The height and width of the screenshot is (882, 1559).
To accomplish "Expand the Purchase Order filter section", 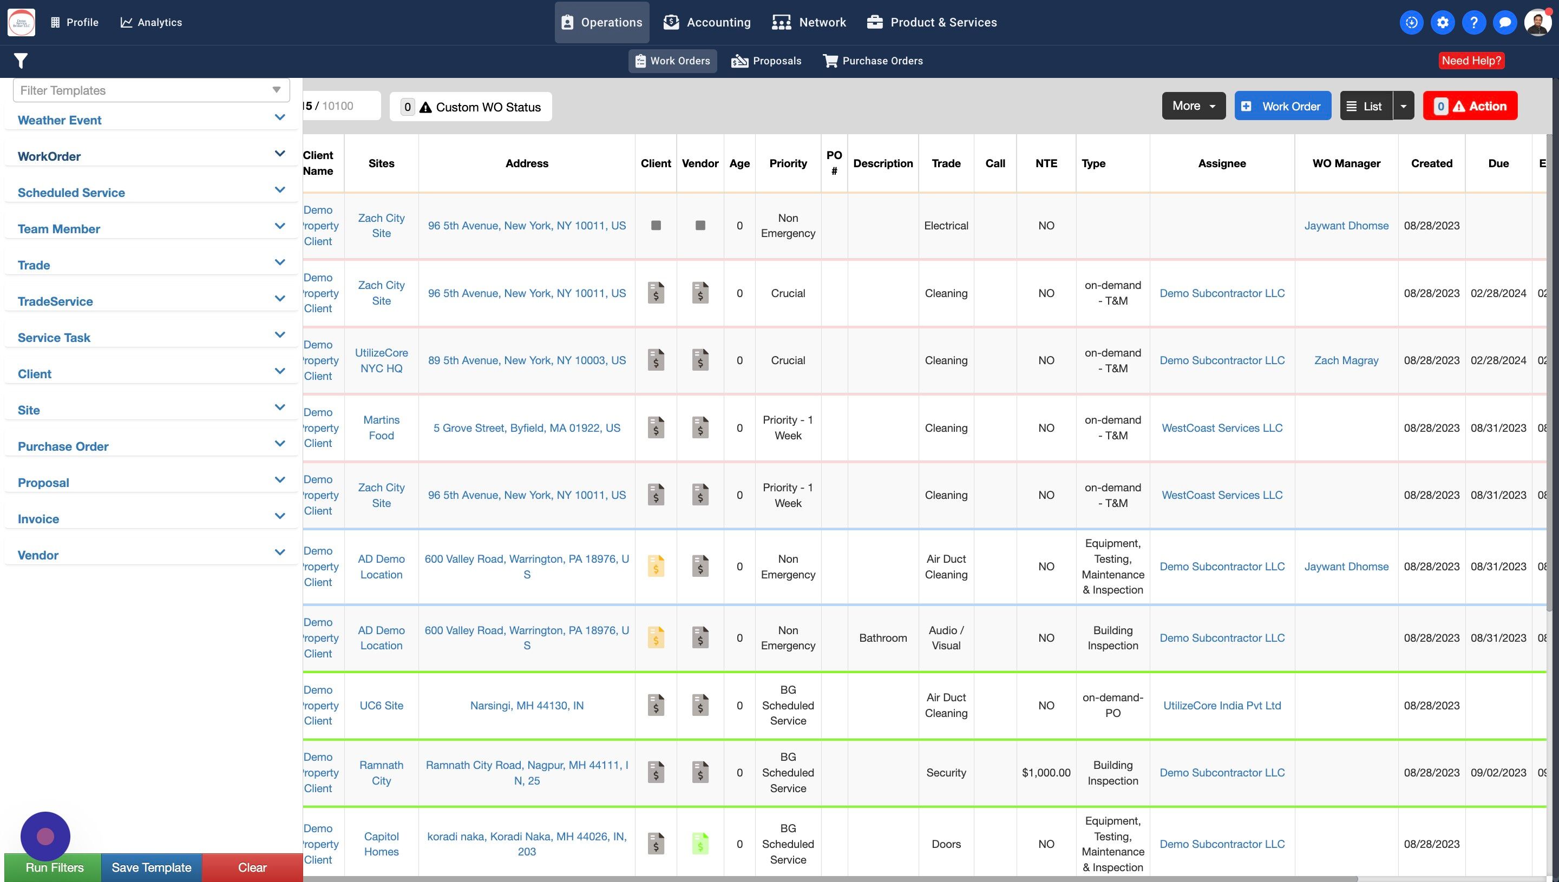I will click(x=279, y=444).
